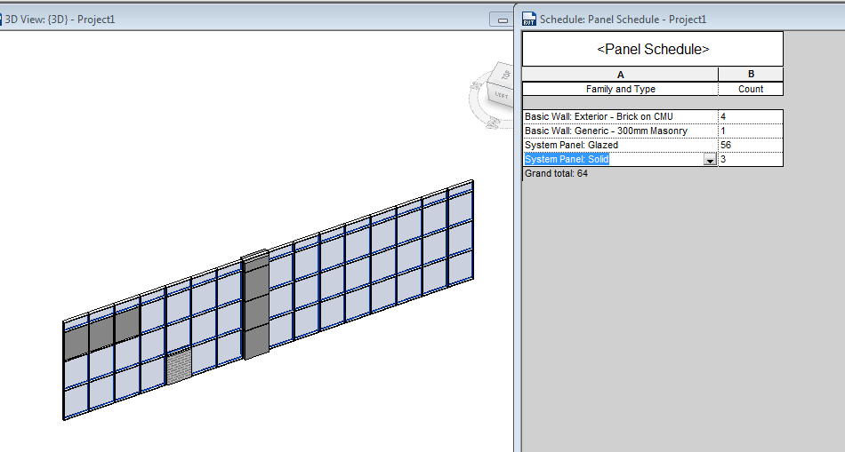The height and width of the screenshot is (452, 845).
Task: Activate the Schedule: Panel Schedule title bar
Action: tap(623, 20)
